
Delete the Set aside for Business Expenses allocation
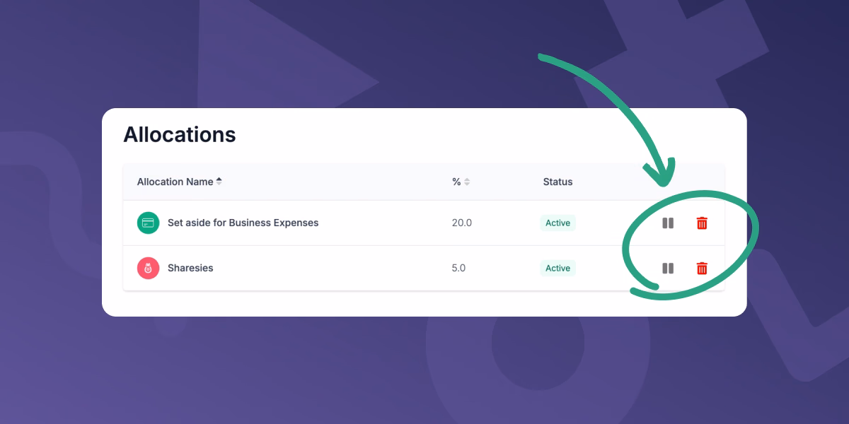tap(702, 223)
